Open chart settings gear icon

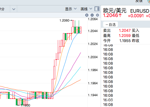tap(97, 15)
